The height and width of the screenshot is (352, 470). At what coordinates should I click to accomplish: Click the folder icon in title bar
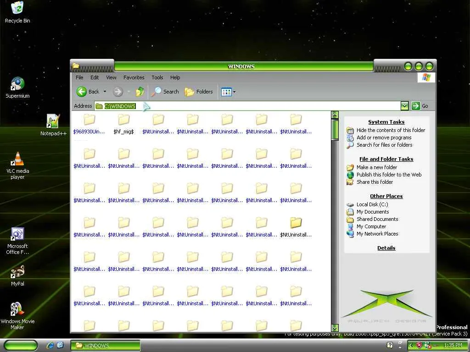76,66
